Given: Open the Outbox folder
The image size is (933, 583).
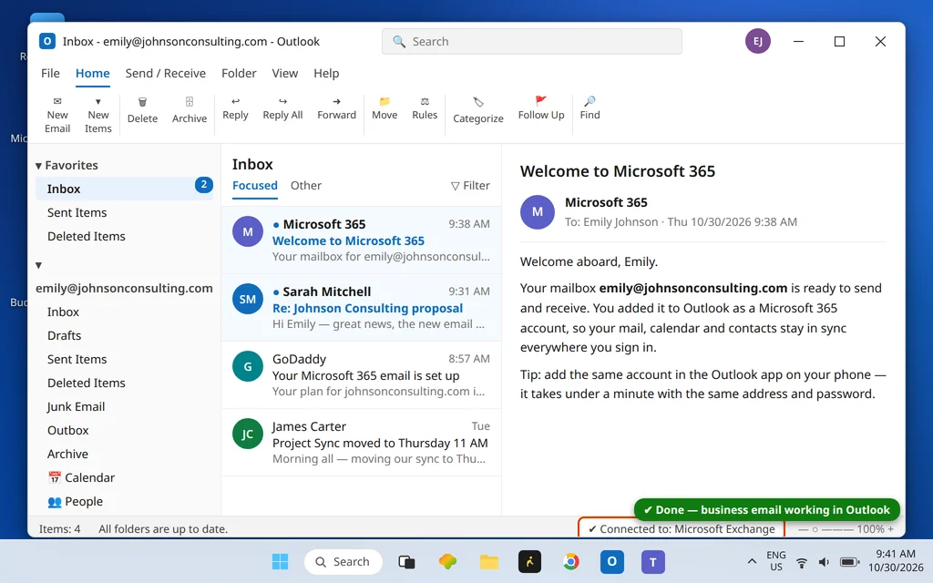Looking at the screenshot, I should click(124, 431).
